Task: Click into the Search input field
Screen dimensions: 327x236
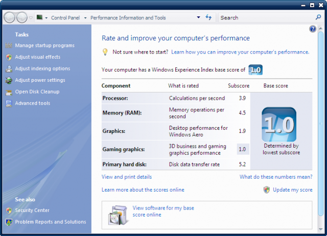Action: (x=267, y=18)
